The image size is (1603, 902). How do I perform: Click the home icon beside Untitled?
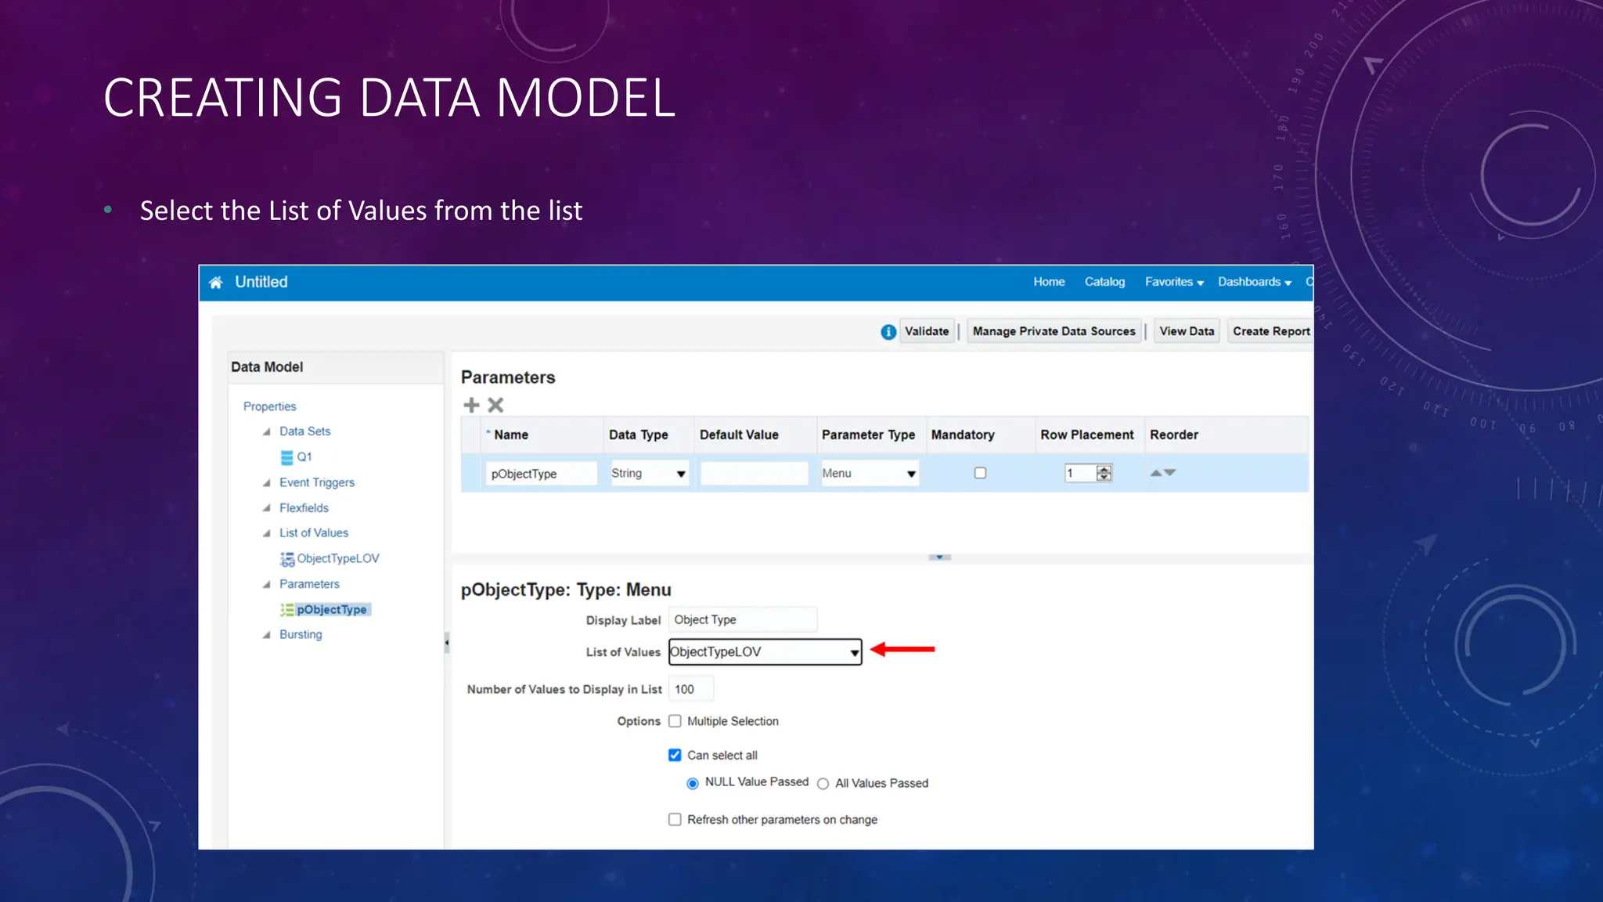pyautogui.click(x=216, y=283)
